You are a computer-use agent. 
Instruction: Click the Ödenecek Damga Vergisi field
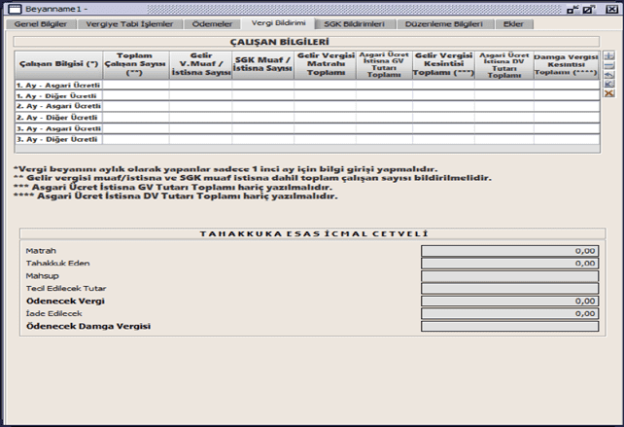509,326
